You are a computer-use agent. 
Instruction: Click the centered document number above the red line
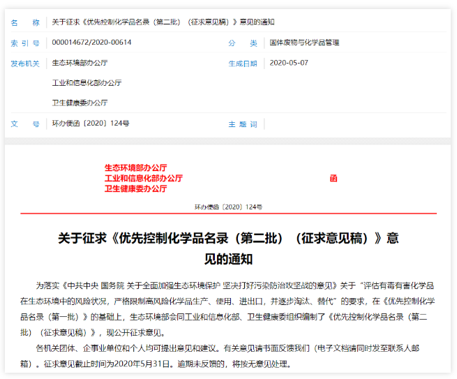228,207
